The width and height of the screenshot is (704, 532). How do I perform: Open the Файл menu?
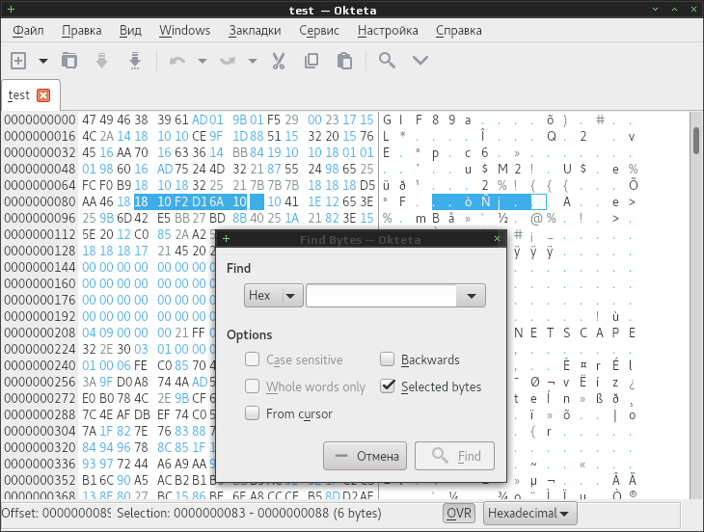[28, 31]
